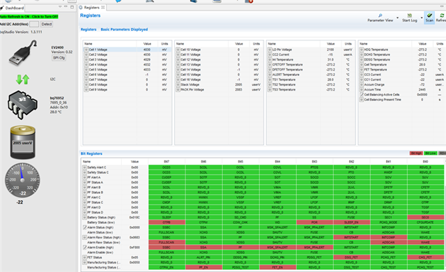Click the 0x018C Battery Status value
This screenshot has height=272, width=446.
tap(134, 218)
